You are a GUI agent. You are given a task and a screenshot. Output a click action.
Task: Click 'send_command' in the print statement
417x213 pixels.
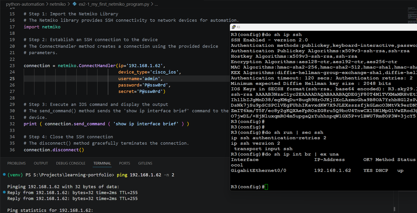89,124
